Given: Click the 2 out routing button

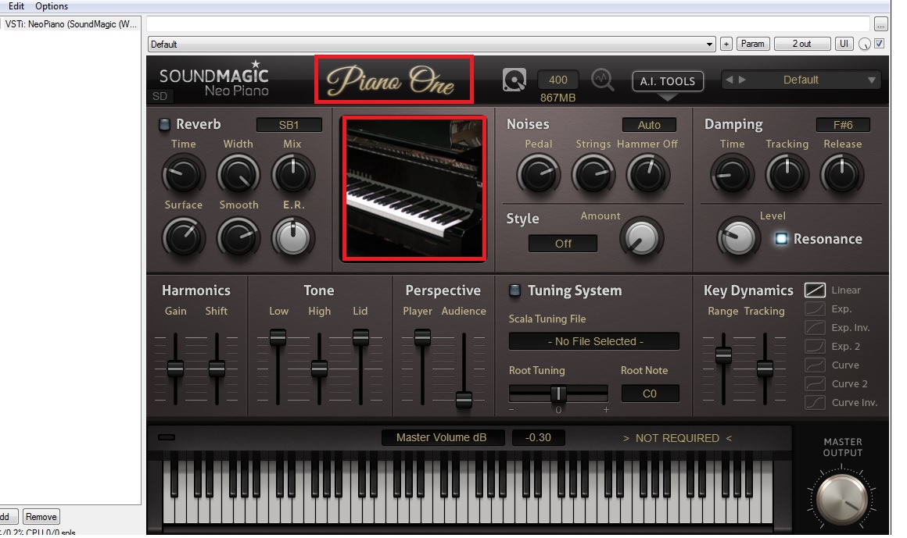Looking at the screenshot, I should (x=801, y=44).
